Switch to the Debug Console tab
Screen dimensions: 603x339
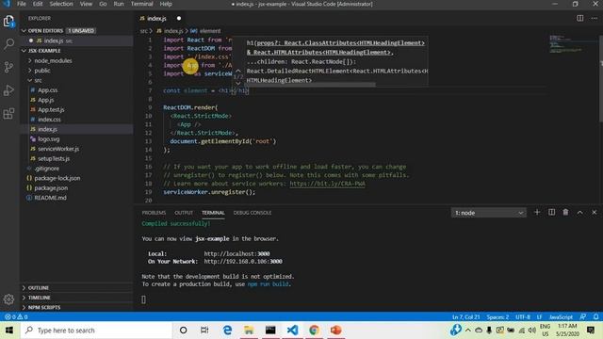[x=253, y=213]
